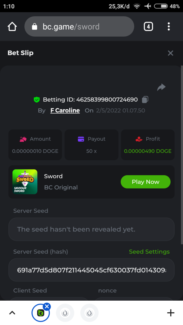The width and height of the screenshot is (183, 325).
Task: Click the Play Now button
Action: 145,182
